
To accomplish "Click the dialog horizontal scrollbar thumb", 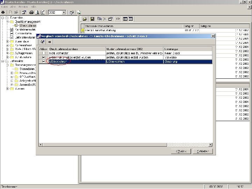I will (105, 145).
